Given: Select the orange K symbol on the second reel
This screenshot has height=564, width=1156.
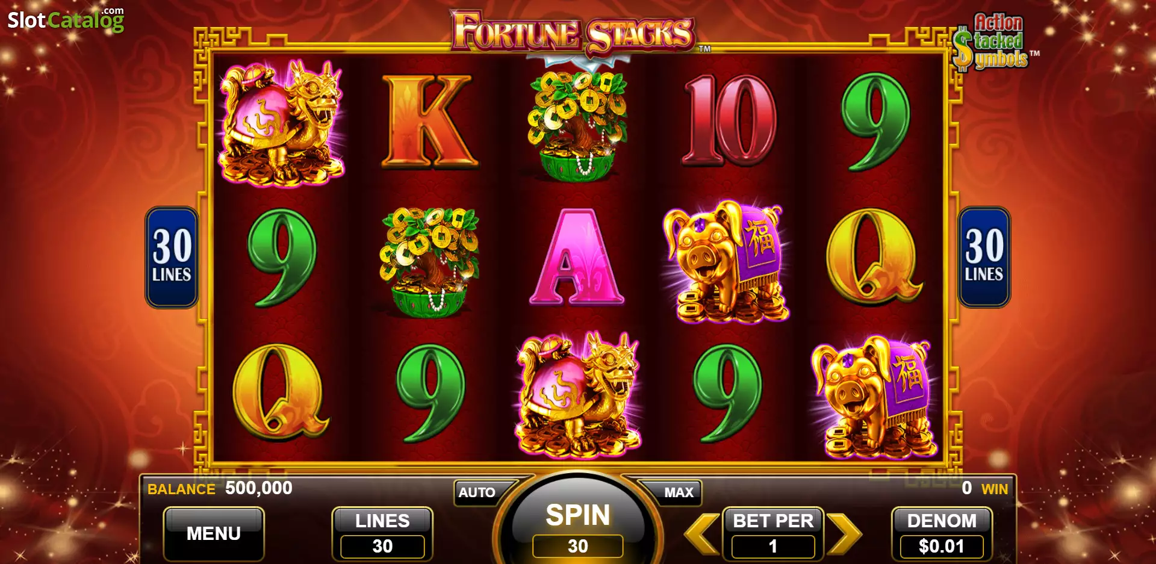Looking at the screenshot, I should (430, 121).
